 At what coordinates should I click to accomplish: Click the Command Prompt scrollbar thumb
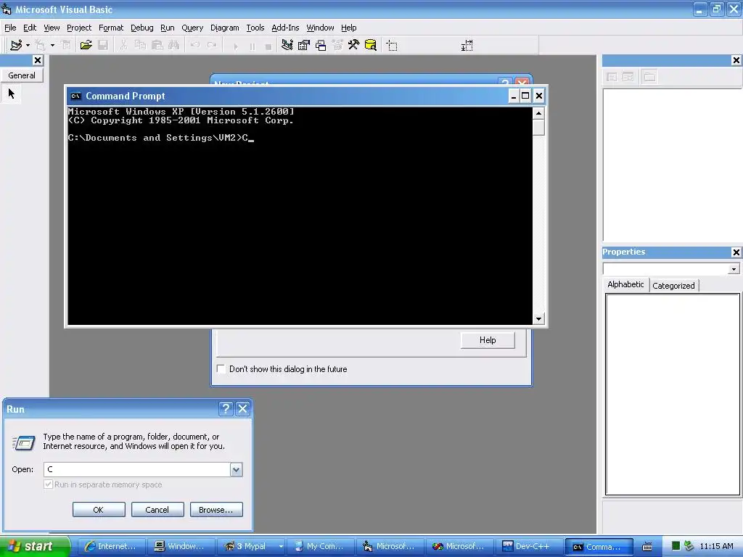(x=538, y=128)
